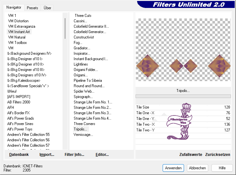Choose the Origami Folder... filter
This screenshot has height=175, width=236.
(x=86, y=70)
